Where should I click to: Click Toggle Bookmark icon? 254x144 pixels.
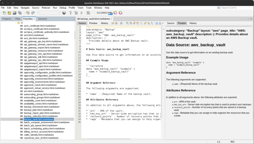152,23
